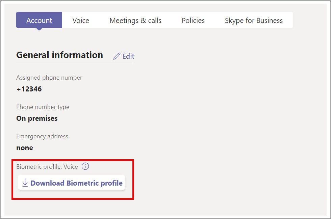Select the +12346 phone number value
Viewport: 331px width, 219px height.
29,89
